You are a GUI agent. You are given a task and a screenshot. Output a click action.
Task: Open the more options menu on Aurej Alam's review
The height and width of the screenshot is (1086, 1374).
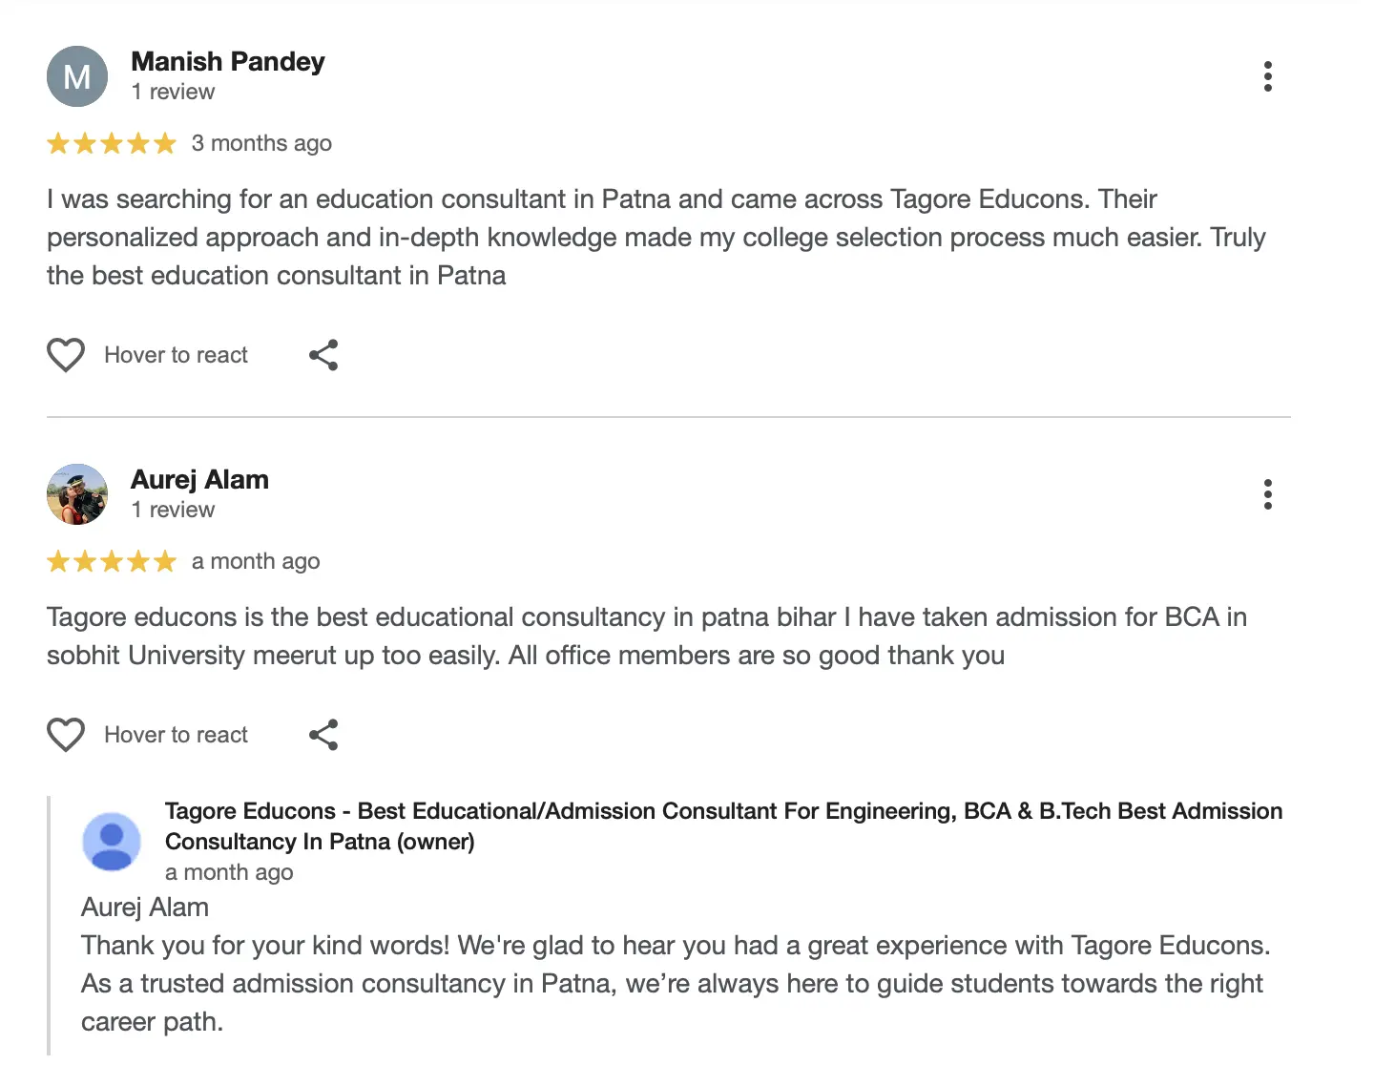point(1267,494)
